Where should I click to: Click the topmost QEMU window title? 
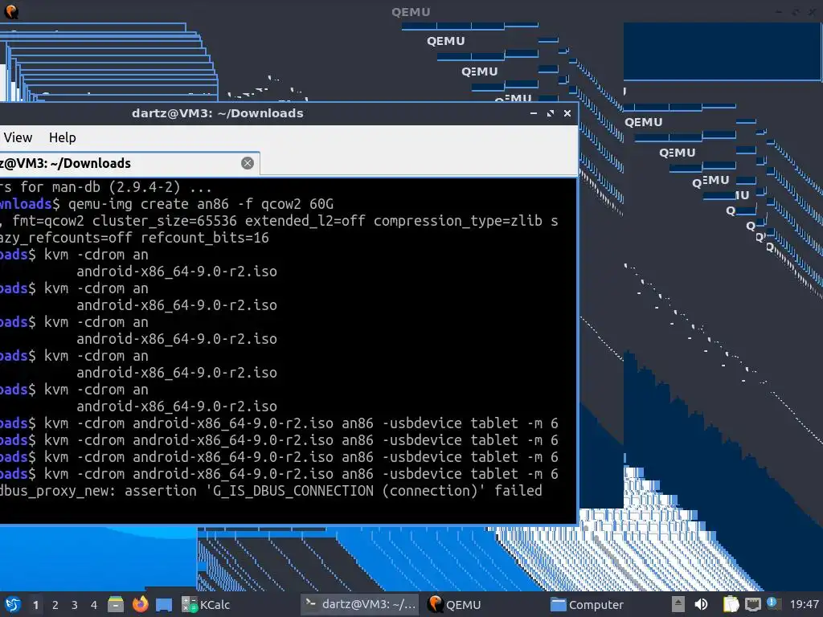tap(411, 11)
